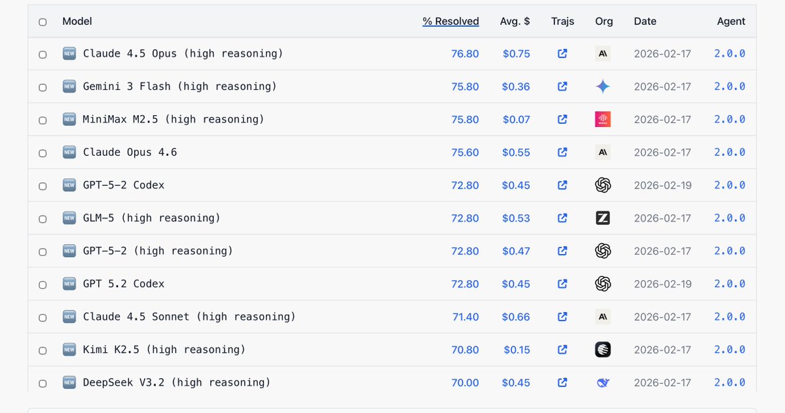Check the GLM-5 row checkbox
The height and width of the screenshot is (413, 785).
pos(43,219)
